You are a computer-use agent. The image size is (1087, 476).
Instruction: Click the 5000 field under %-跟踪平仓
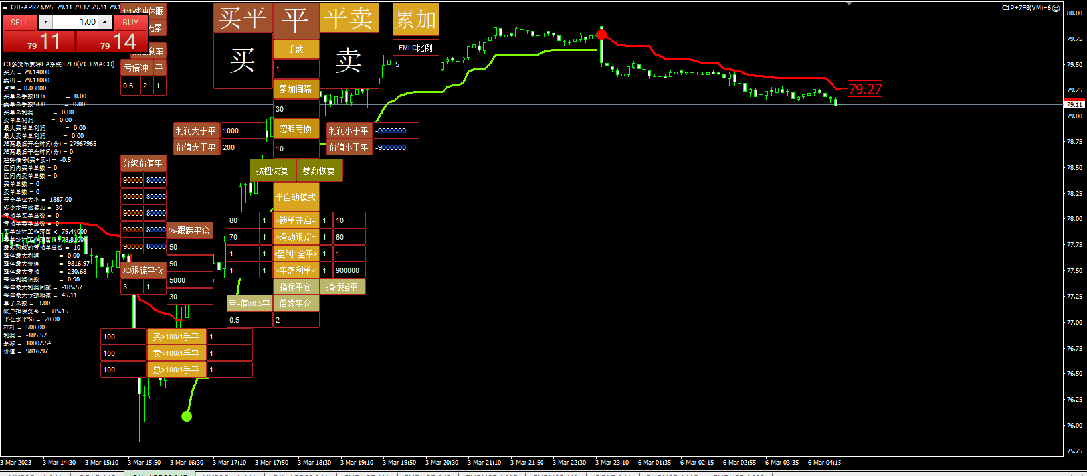pos(190,280)
